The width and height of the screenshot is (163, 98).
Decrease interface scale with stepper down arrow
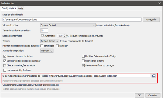(65, 37)
